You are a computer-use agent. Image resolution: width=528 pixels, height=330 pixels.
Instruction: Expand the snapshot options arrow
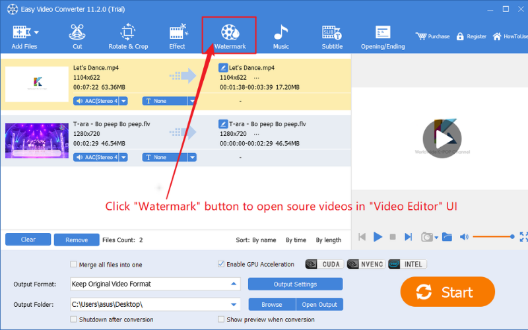coord(436,238)
